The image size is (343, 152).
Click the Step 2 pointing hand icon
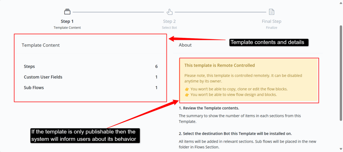pos(169,12)
